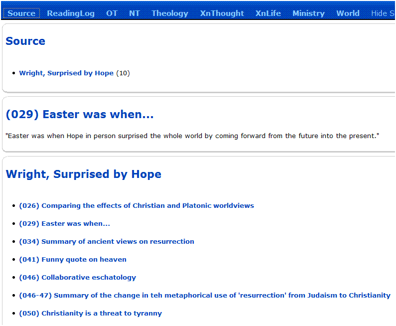Click the Hide sidebar toggle in menu bar
Viewport: 396px width, 326px height.
[x=383, y=13]
